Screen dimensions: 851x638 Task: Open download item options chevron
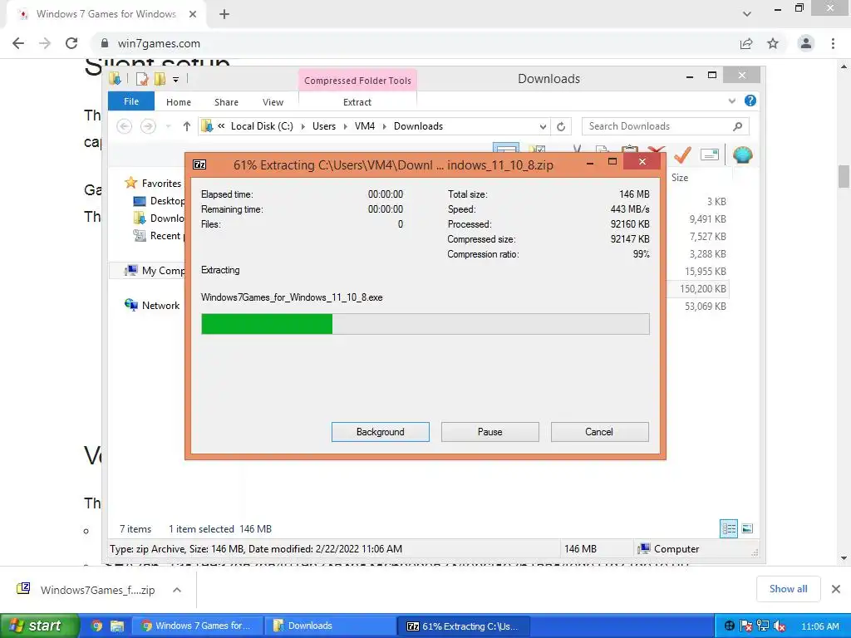click(177, 590)
